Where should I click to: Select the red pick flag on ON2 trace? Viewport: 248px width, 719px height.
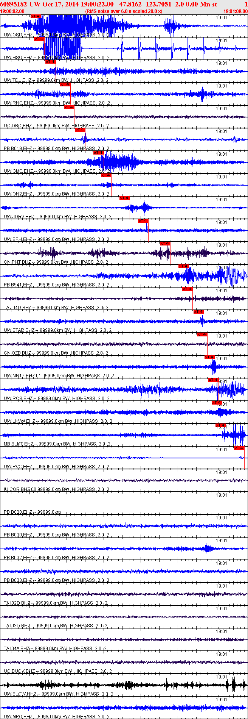106,175
